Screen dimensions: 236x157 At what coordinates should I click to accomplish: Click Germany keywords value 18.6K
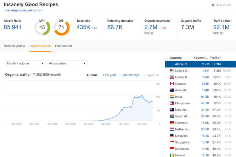(205, 123)
